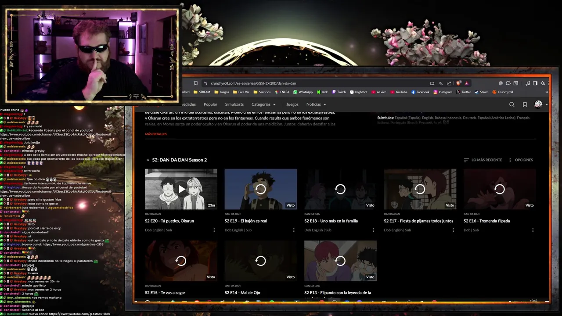Open 'S2 E14 - Mal de Ojo' title
Screen dimensions: 562x316
pyautogui.click(x=242, y=293)
